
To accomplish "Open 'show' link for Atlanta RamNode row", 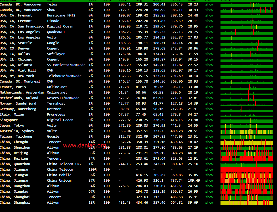I will point(209,65).
